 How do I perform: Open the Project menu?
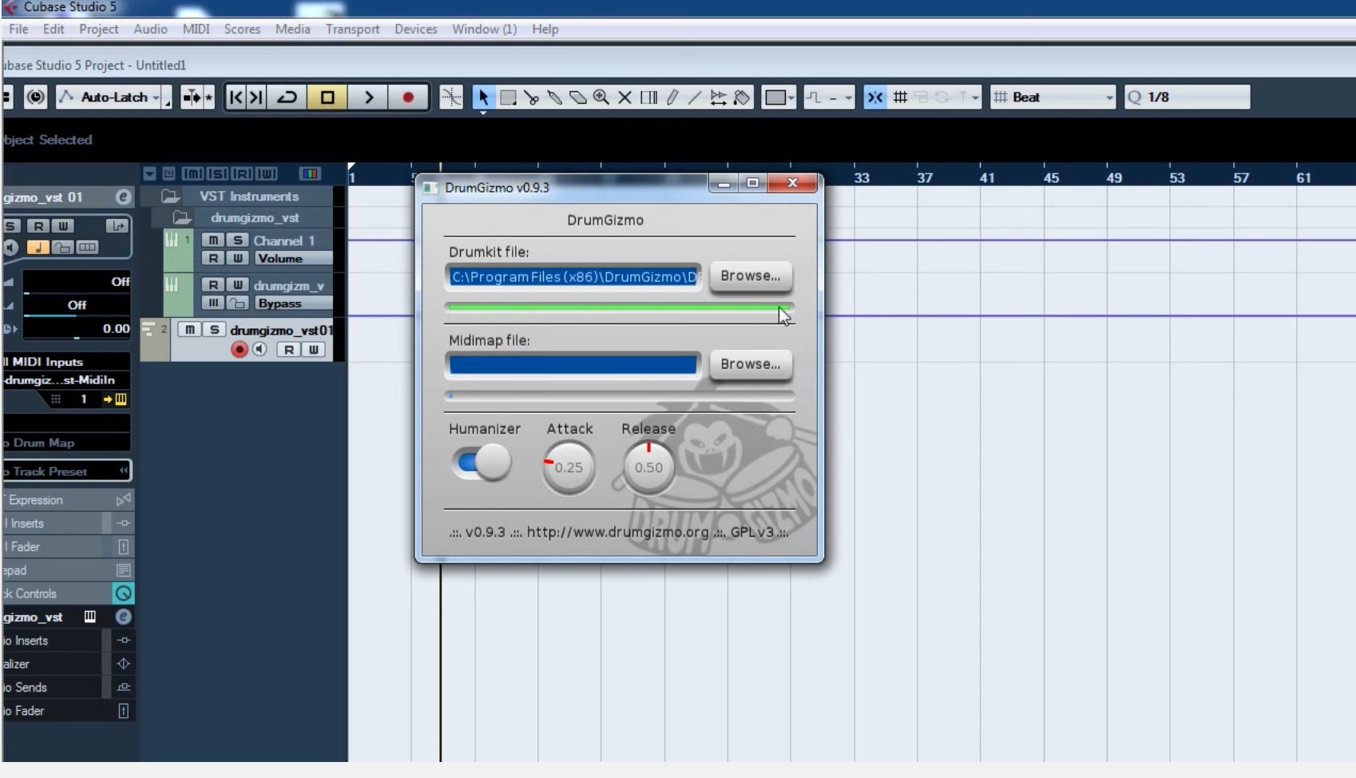coord(99,29)
